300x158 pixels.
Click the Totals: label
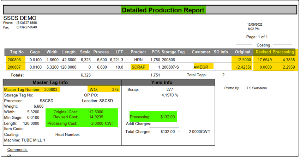click(x=17, y=75)
